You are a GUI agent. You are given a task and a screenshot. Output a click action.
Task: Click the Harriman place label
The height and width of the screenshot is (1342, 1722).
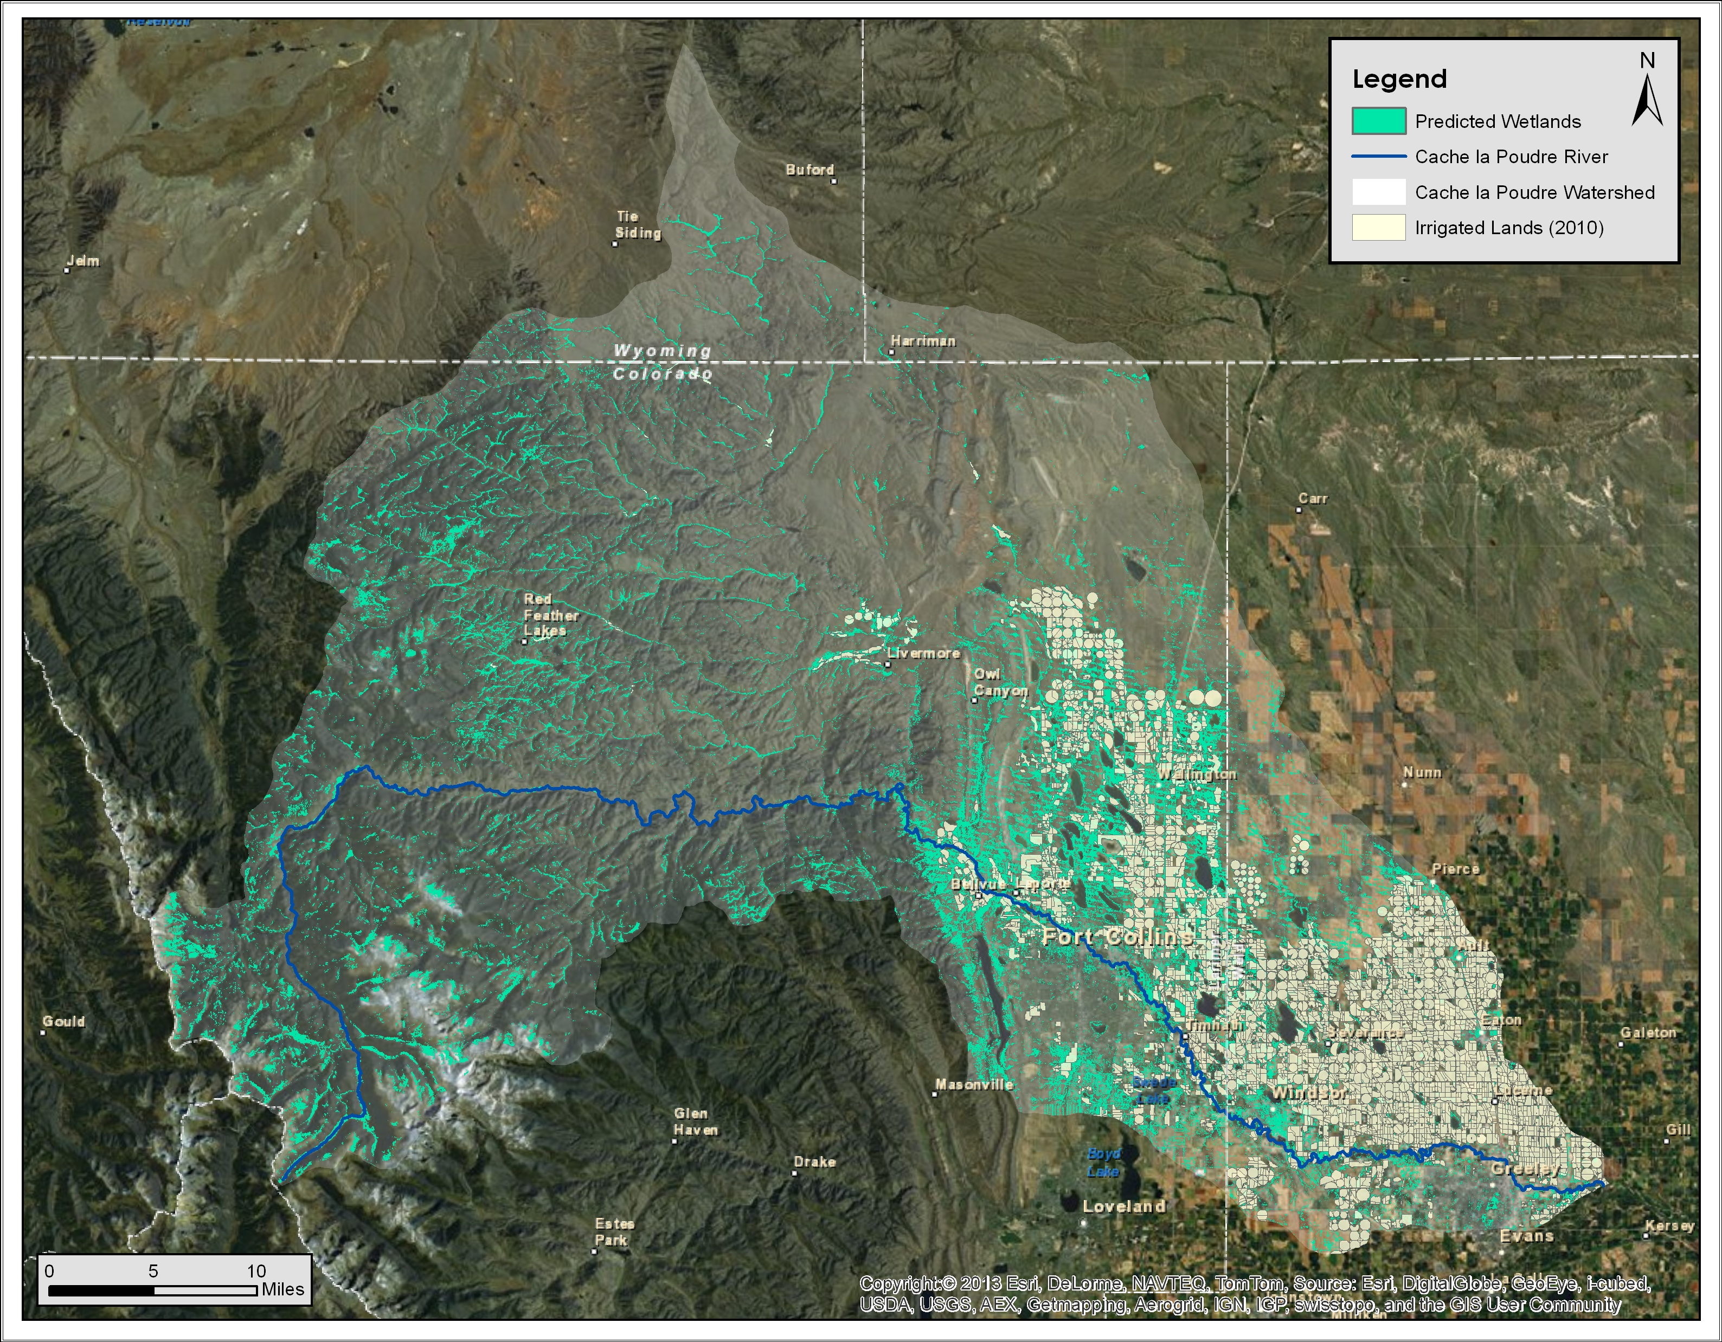coord(922,341)
